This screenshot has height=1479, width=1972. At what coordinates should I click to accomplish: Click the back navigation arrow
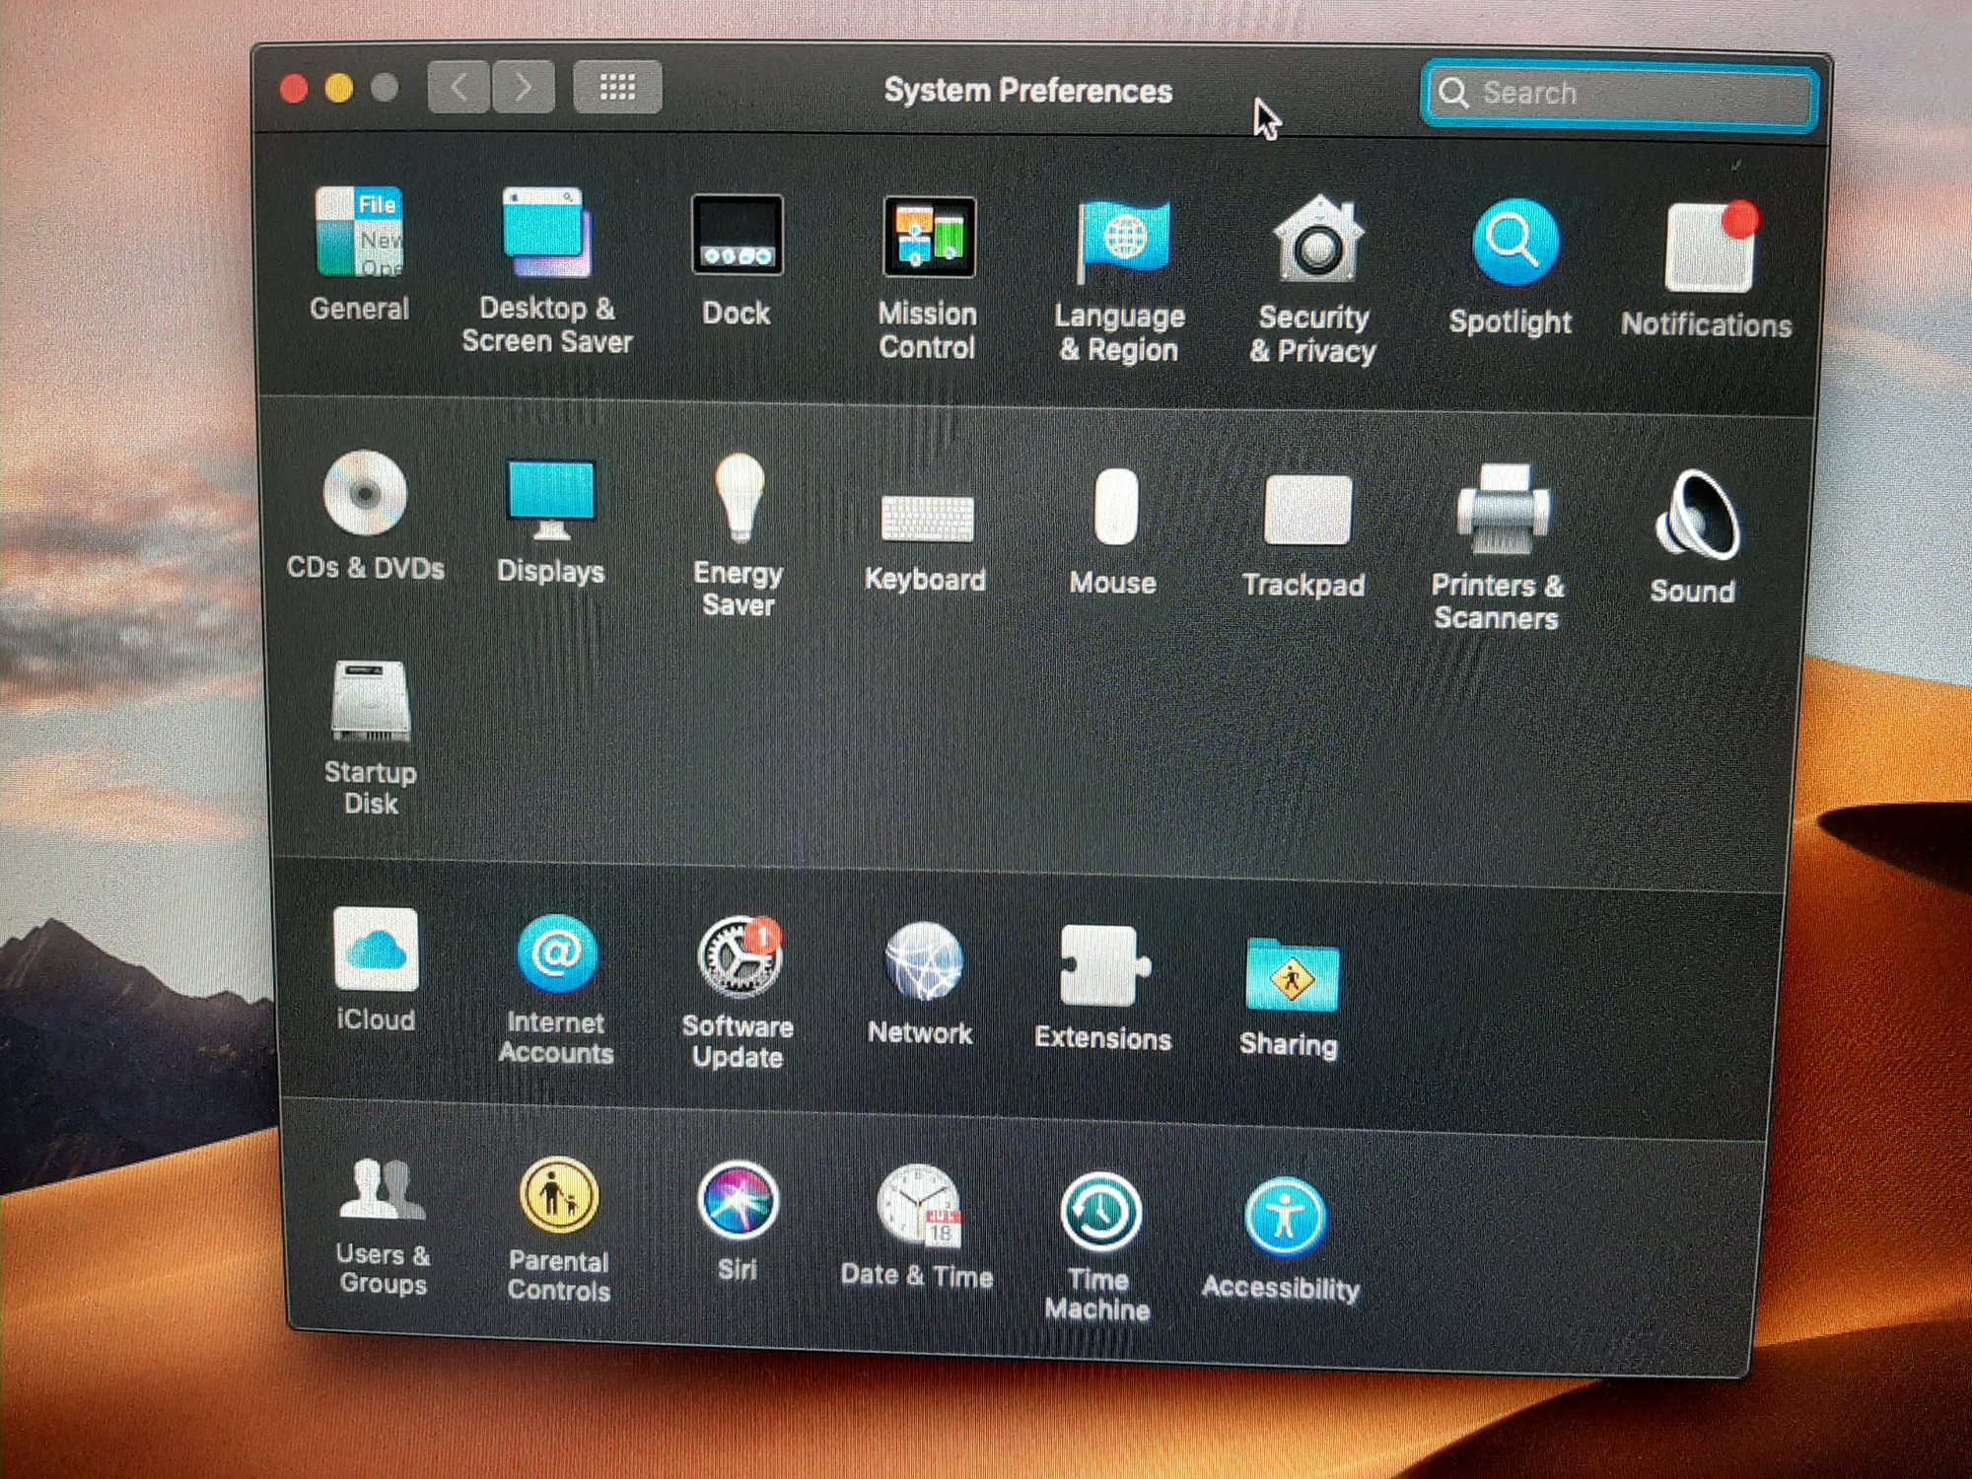coord(458,88)
